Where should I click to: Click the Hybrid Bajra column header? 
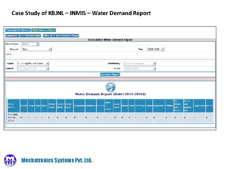pyautogui.click(x=69, y=106)
